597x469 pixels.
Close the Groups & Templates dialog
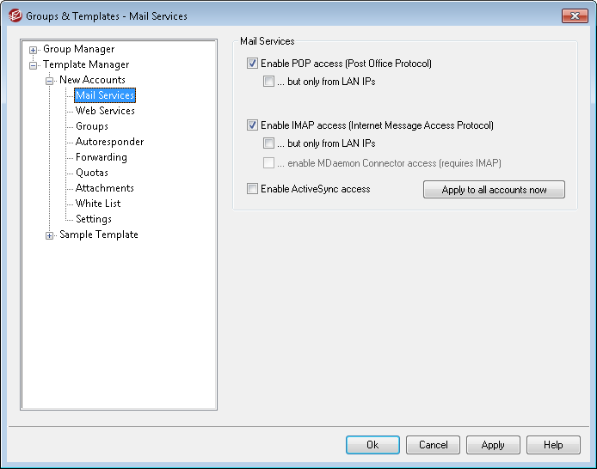tap(575, 15)
